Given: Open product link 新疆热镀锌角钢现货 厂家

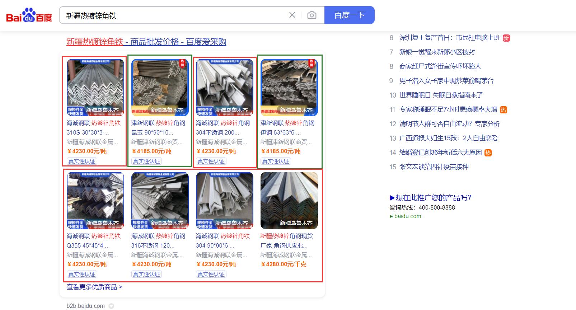Looking at the screenshot, I should coord(286,241).
